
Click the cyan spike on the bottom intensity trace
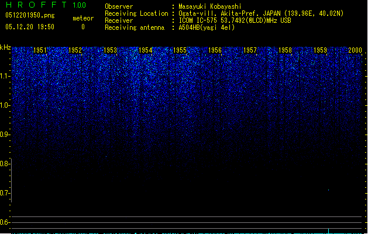pyautogui.click(x=328, y=231)
